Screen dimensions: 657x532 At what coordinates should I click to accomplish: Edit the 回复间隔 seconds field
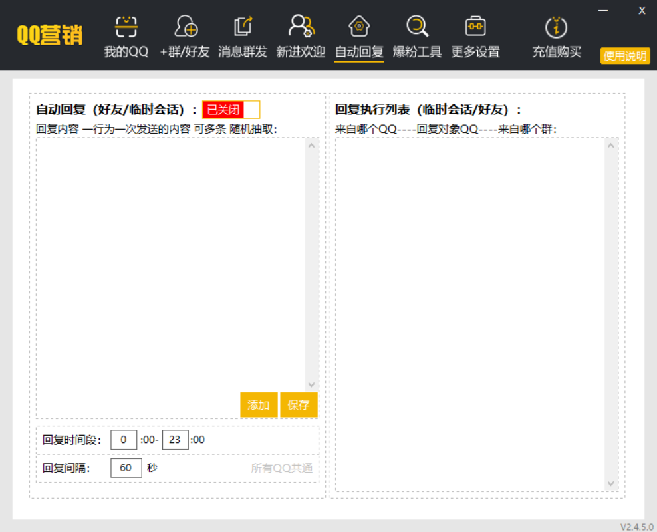126,468
